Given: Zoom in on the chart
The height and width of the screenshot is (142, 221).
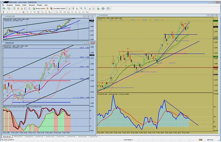Looking at the screenshot, I should click(81, 9).
